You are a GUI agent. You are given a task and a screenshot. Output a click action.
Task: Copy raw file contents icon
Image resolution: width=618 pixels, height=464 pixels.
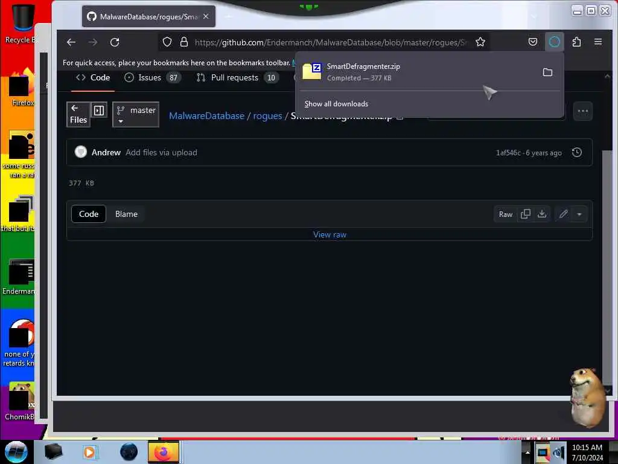[x=526, y=214]
